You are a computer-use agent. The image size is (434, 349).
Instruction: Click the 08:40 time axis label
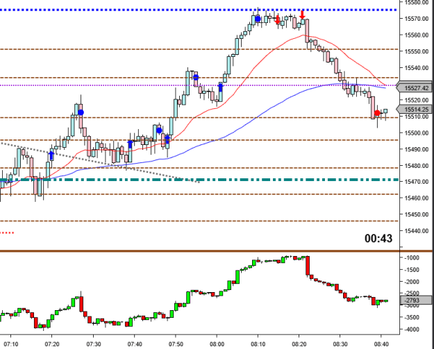click(x=381, y=344)
